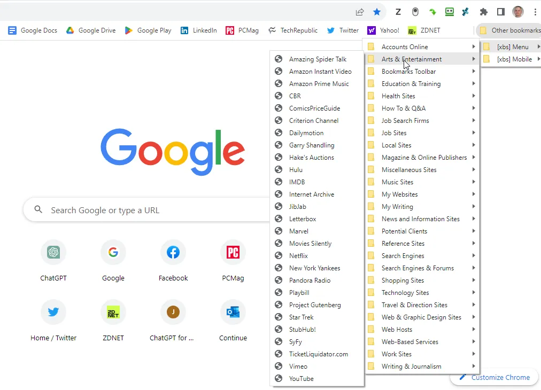Open the Chrome three-dot menu
The height and width of the screenshot is (390, 541).
point(535,12)
